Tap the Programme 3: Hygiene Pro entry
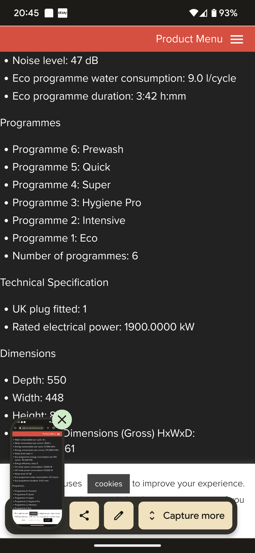The image size is (255, 553). pyautogui.click(x=77, y=203)
